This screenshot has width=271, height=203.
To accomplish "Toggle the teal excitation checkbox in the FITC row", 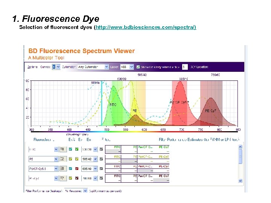I will 70,149.
